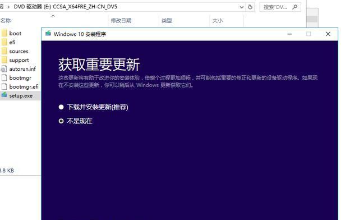Click the file name sources
The image size is (359, 220).
(x=19, y=51)
